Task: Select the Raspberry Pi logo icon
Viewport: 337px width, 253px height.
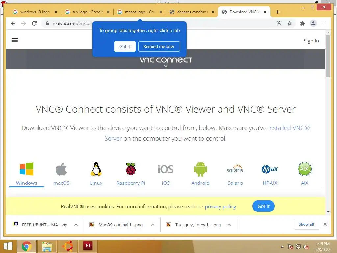Action: click(131, 169)
